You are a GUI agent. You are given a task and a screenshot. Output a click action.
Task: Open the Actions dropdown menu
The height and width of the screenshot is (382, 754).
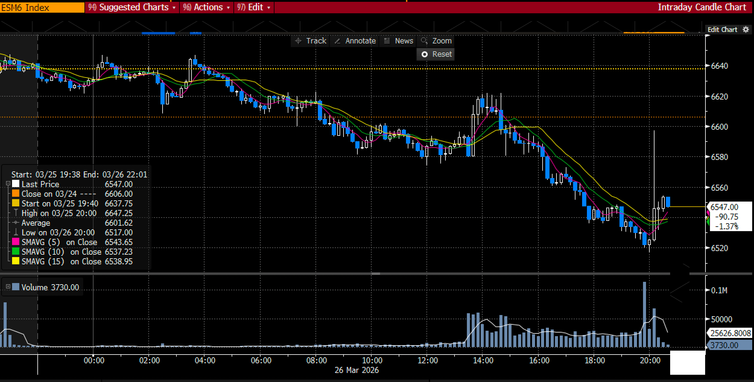(208, 7)
